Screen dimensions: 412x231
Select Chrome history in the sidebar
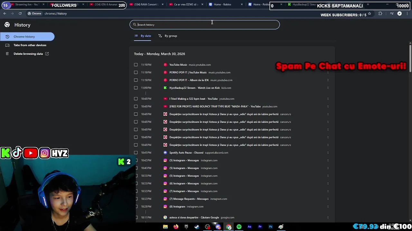[27, 37]
